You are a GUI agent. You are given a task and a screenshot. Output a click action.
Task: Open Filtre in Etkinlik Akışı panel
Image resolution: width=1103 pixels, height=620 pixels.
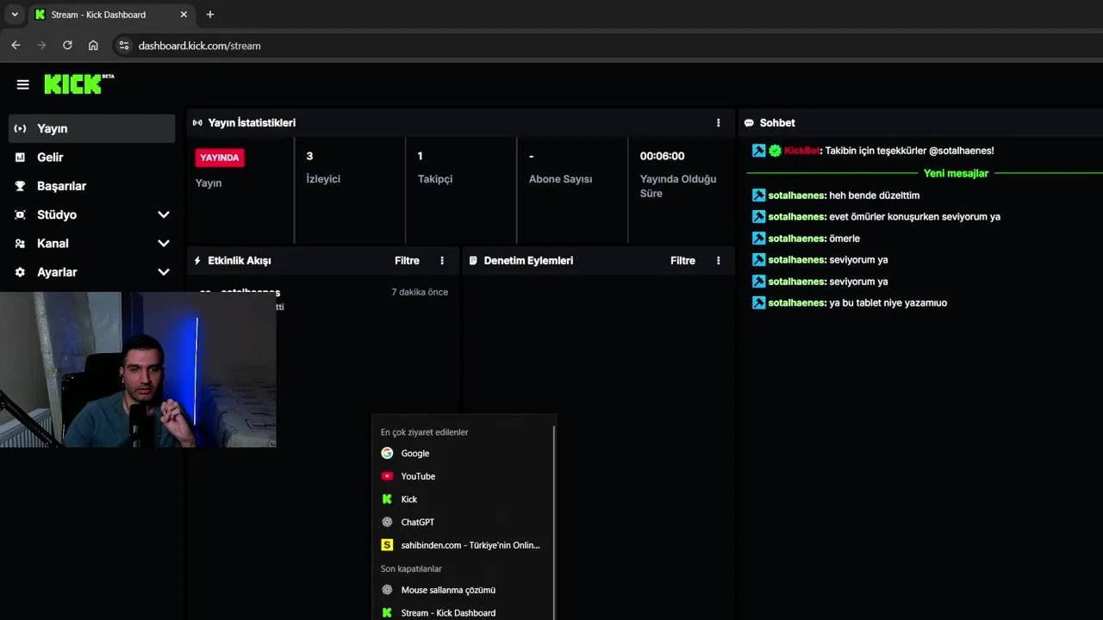click(407, 261)
